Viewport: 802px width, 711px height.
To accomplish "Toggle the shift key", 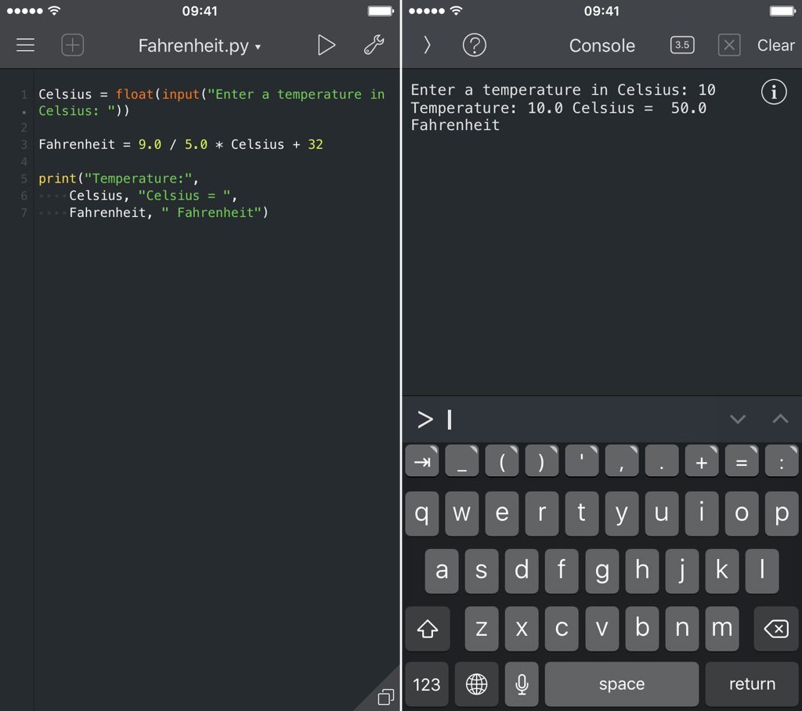I will [x=428, y=629].
